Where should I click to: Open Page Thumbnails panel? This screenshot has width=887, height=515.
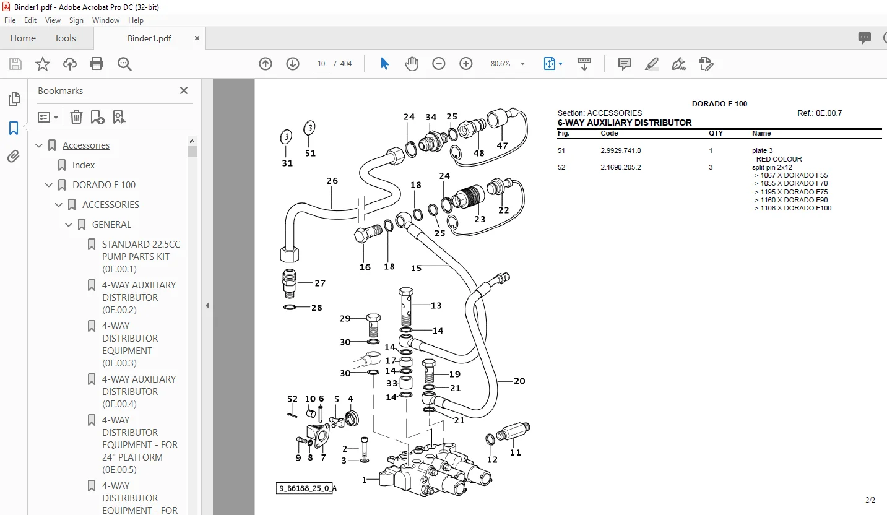(14, 99)
